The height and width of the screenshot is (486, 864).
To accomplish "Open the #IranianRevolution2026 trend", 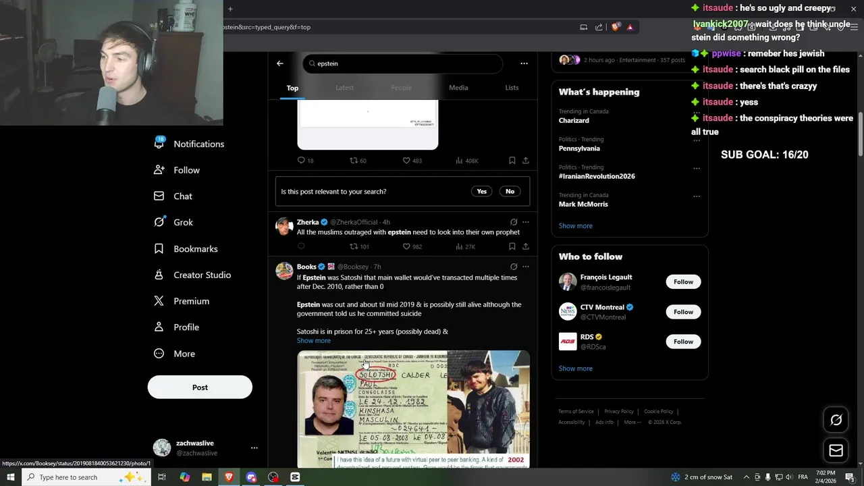I will [x=597, y=176].
